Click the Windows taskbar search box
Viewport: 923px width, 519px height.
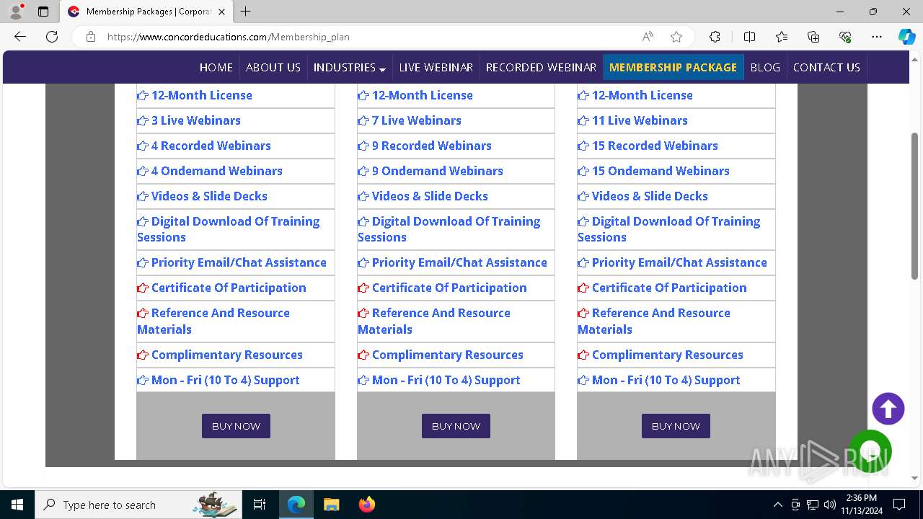[138, 505]
